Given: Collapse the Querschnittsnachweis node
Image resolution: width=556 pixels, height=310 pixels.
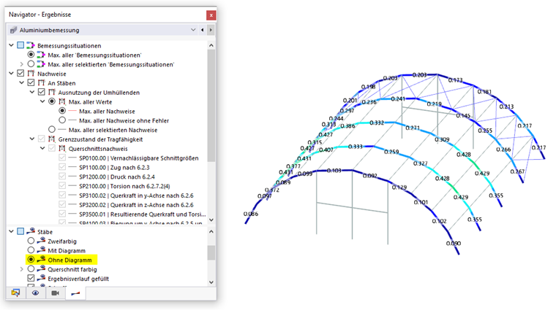Looking at the screenshot, I should click(x=42, y=149).
